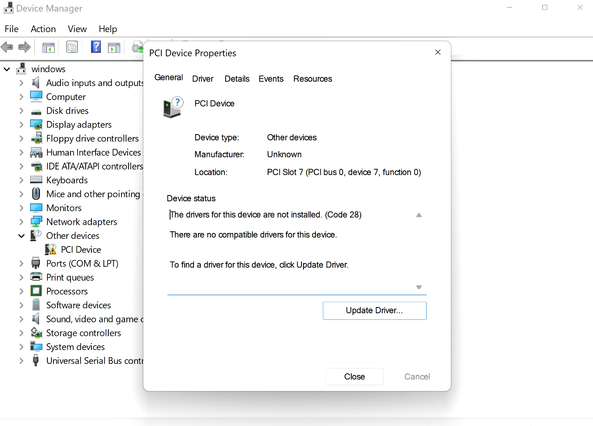Screen dimensions: 593x426
Task: Expand the Processors category
Action: click(x=21, y=291)
